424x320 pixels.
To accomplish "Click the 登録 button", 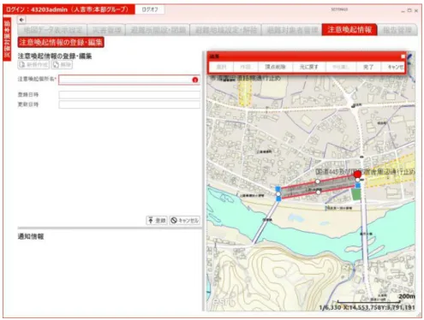I will pos(157,220).
